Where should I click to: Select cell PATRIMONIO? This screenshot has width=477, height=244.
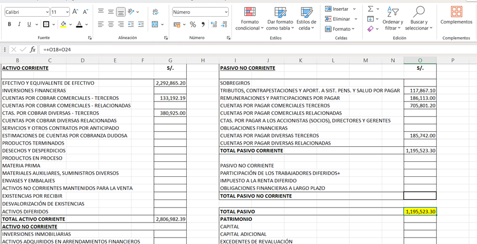pyautogui.click(x=236, y=219)
